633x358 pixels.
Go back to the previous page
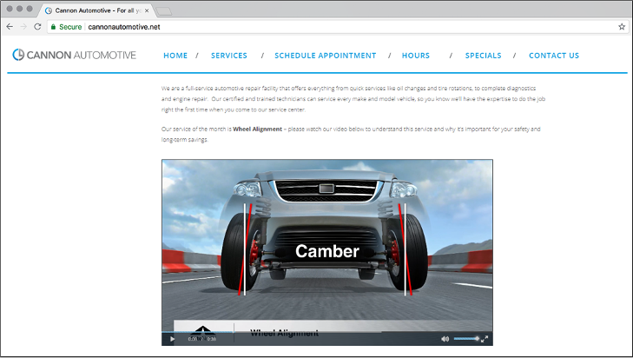pyautogui.click(x=10, y=27)
